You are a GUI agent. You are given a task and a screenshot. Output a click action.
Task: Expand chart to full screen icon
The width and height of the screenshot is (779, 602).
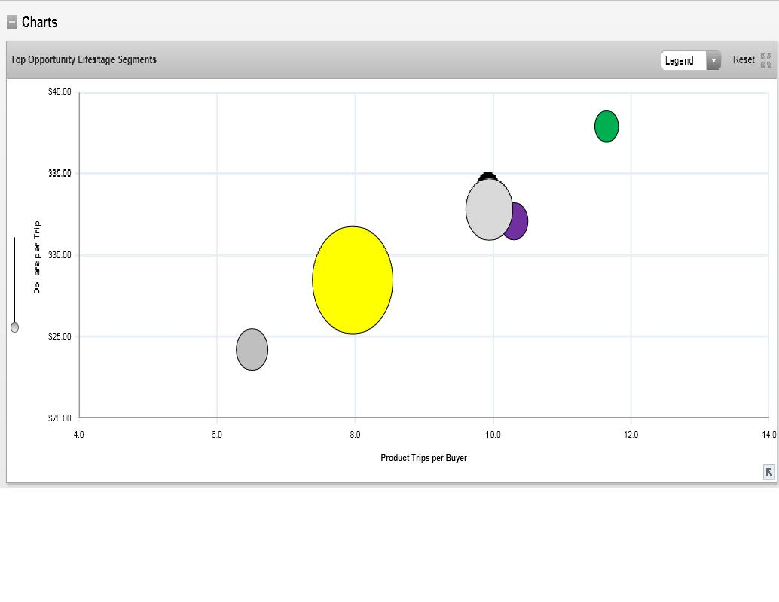pyautogui.click(x=766, y=60)
